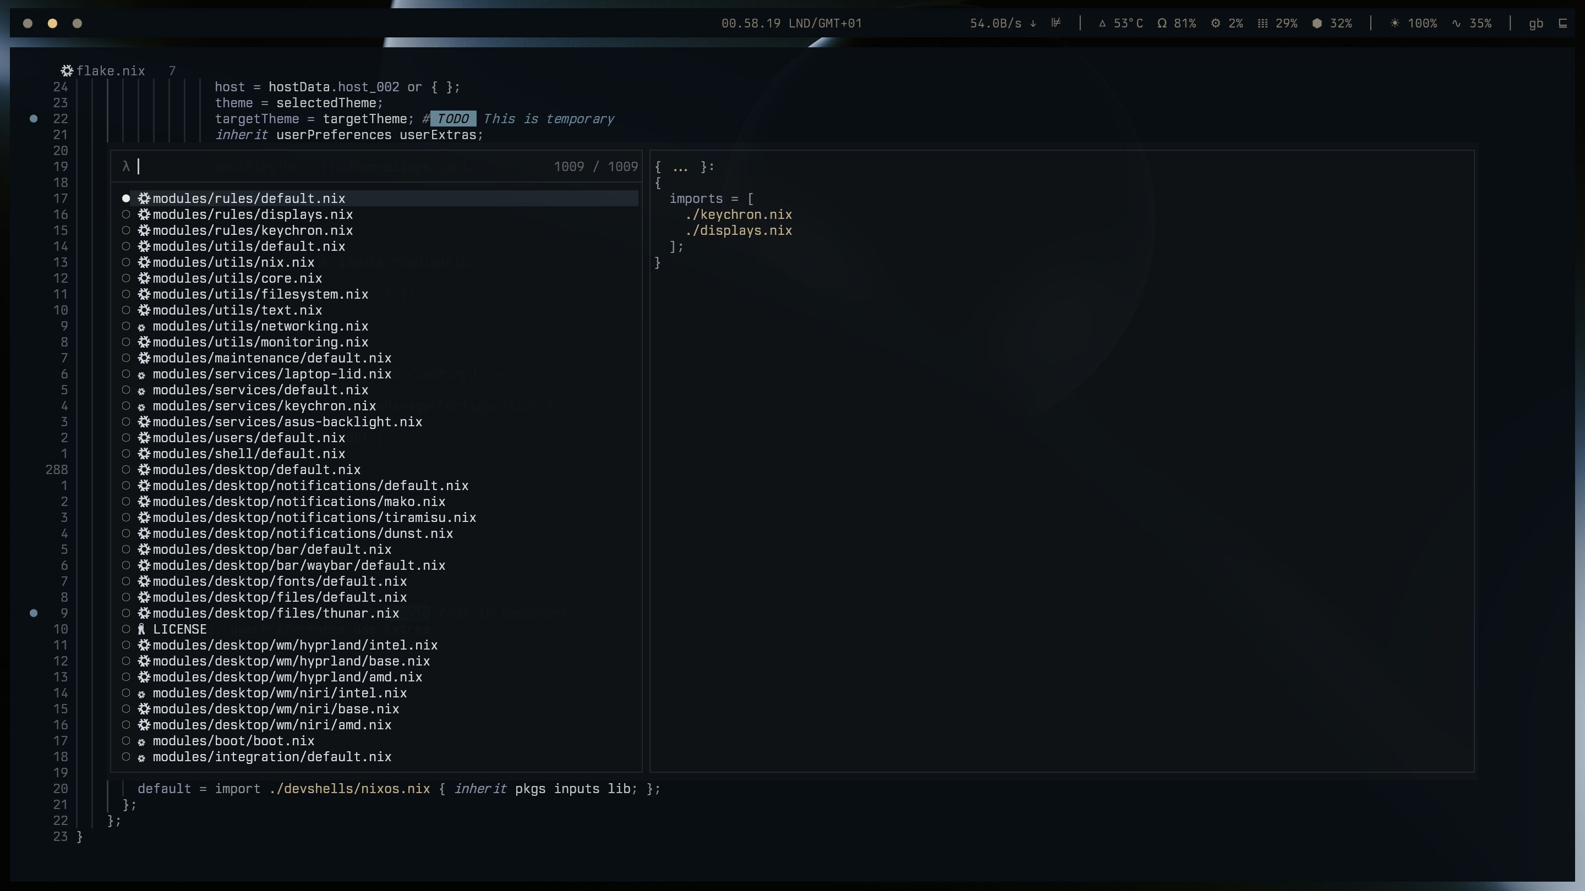The height and width of the screenshot is (891, 1585).
Task: Click the menu icon at bar's far right
Action: [x=1562, y=23]
